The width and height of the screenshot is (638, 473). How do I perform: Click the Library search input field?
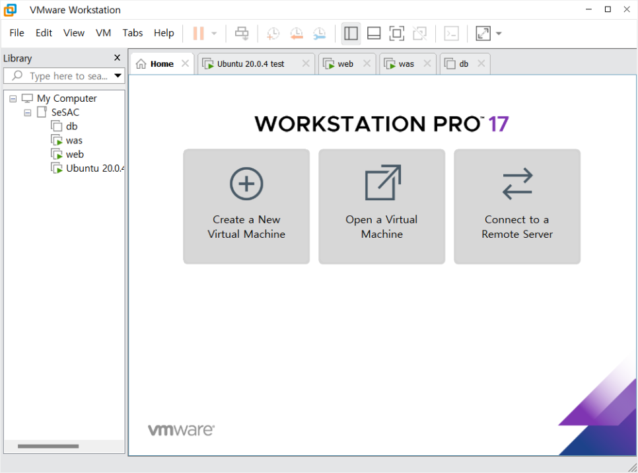pyautogui.click(x=64, y=76)
